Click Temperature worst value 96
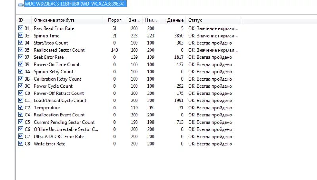The image size is (317, 180). (x=151, y=108)
